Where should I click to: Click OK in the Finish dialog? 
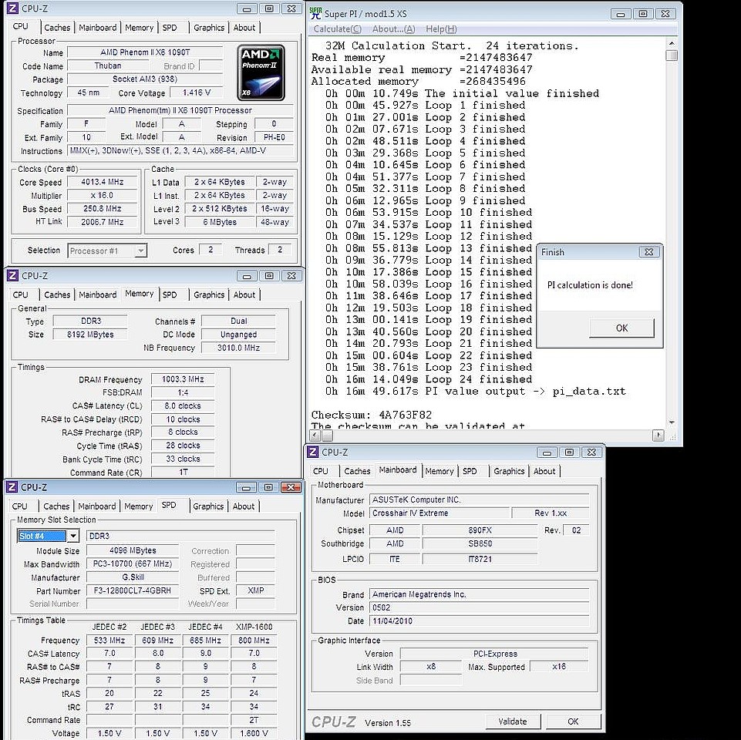[622, 328]
